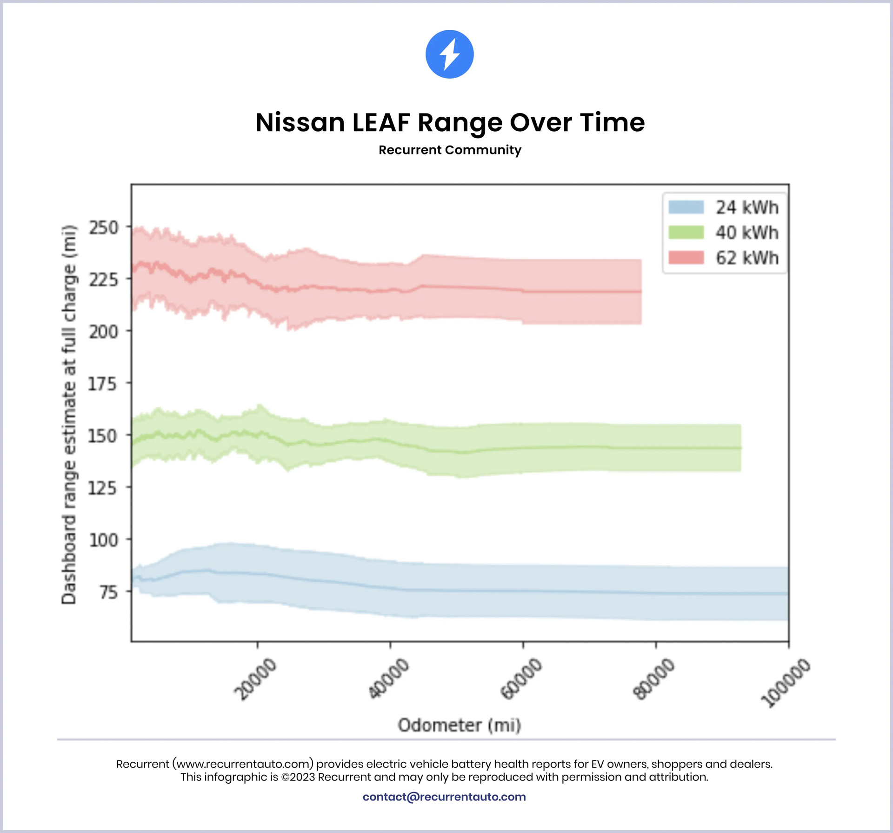
Task: Click the green 40 kWh legend swatch
Action: pos(686,232)
